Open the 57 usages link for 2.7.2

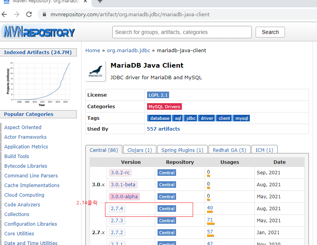[x=210, y=231]
